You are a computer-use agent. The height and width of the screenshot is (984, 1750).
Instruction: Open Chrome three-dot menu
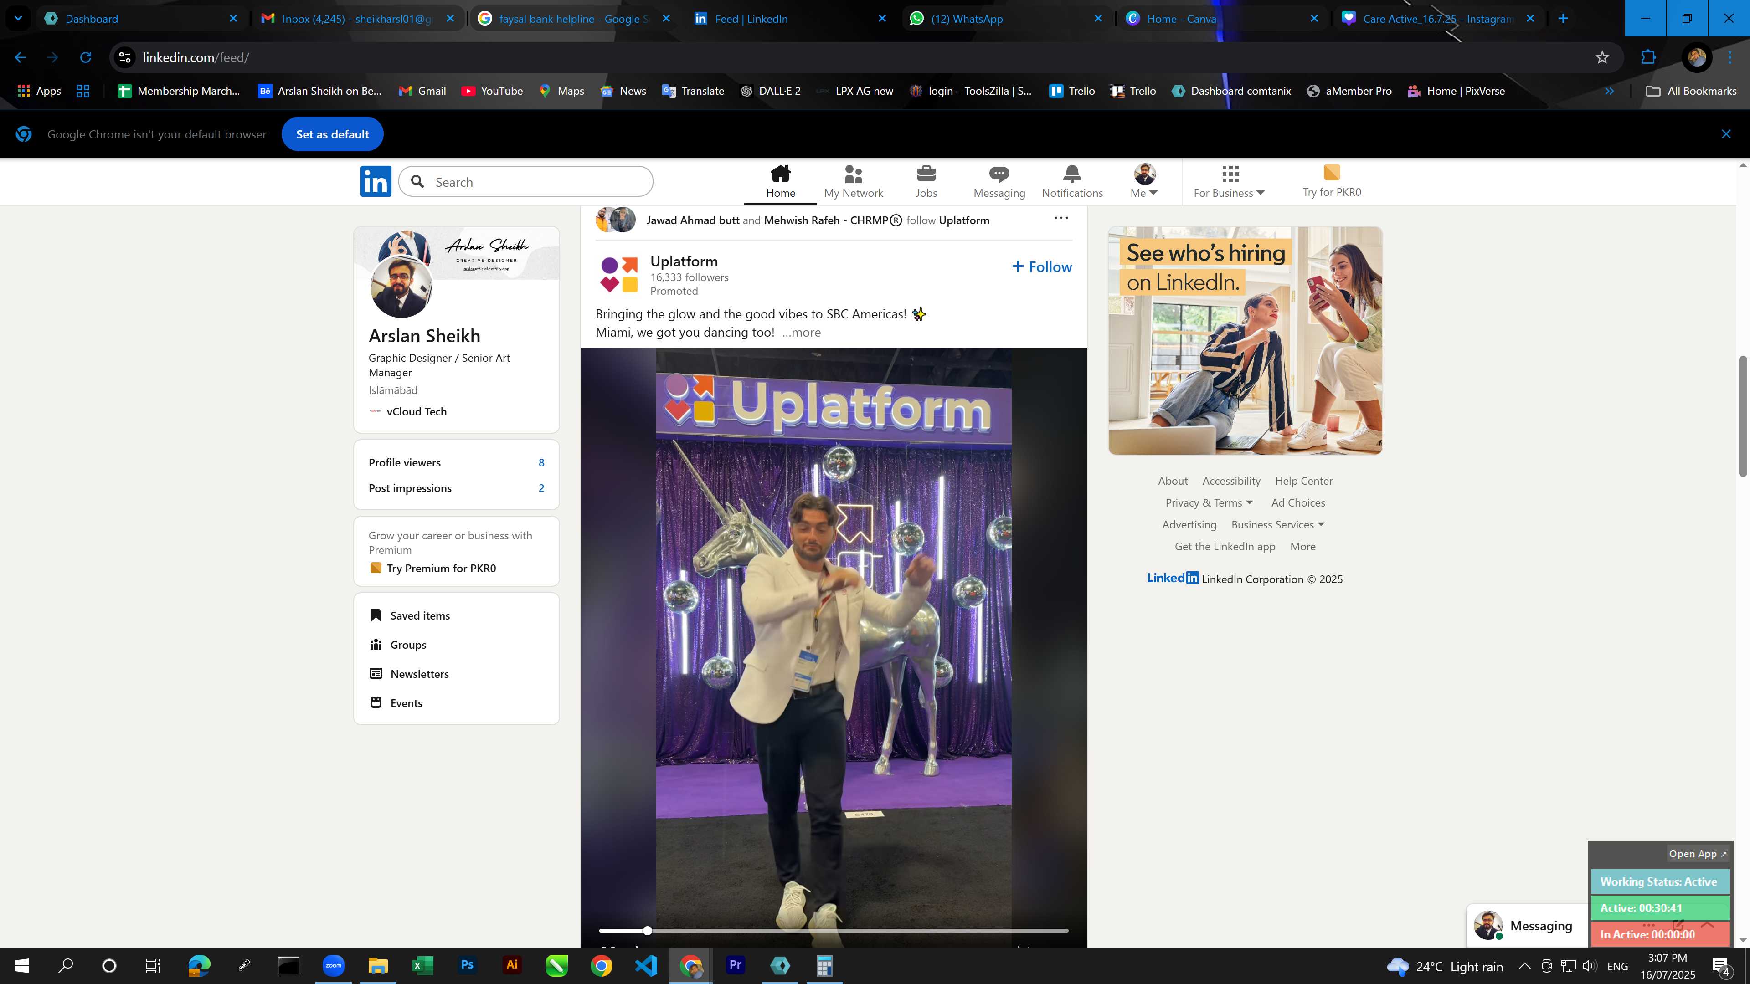click(1729, 57)
